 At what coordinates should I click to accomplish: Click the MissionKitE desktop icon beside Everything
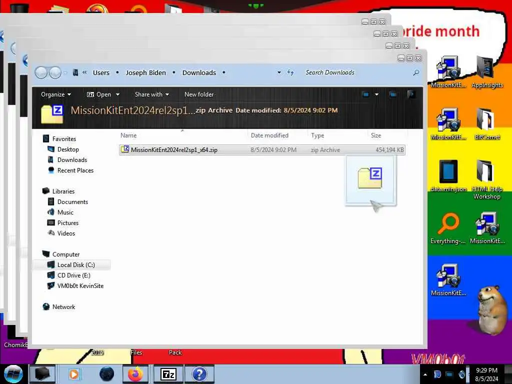point(487,228)
